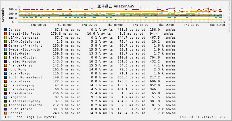Select the Australia-Sydney color swatch

click(5, 101)
